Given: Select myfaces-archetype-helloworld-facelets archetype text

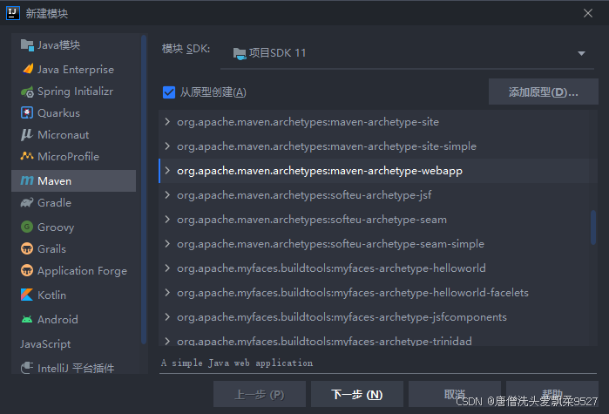Looking at the screenshot, I should [x=353, y=293].
